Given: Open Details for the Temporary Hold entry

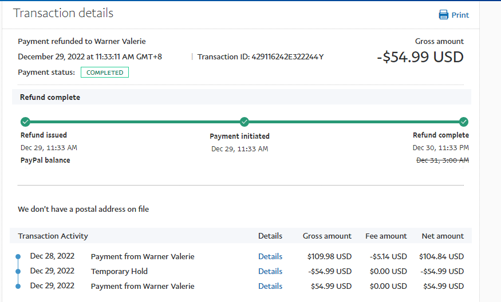Looking at the screenshot, I should coord(270,271).
